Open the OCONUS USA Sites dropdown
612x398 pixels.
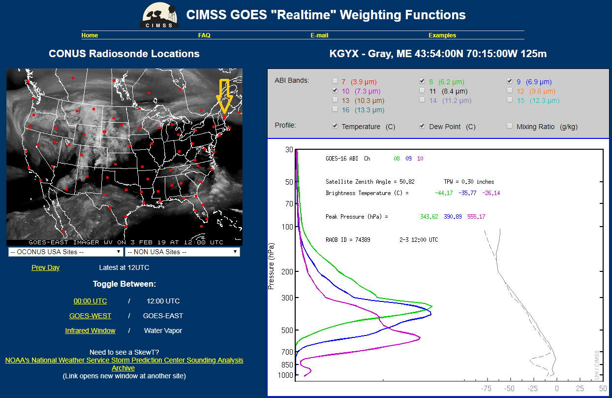point(65,252)
